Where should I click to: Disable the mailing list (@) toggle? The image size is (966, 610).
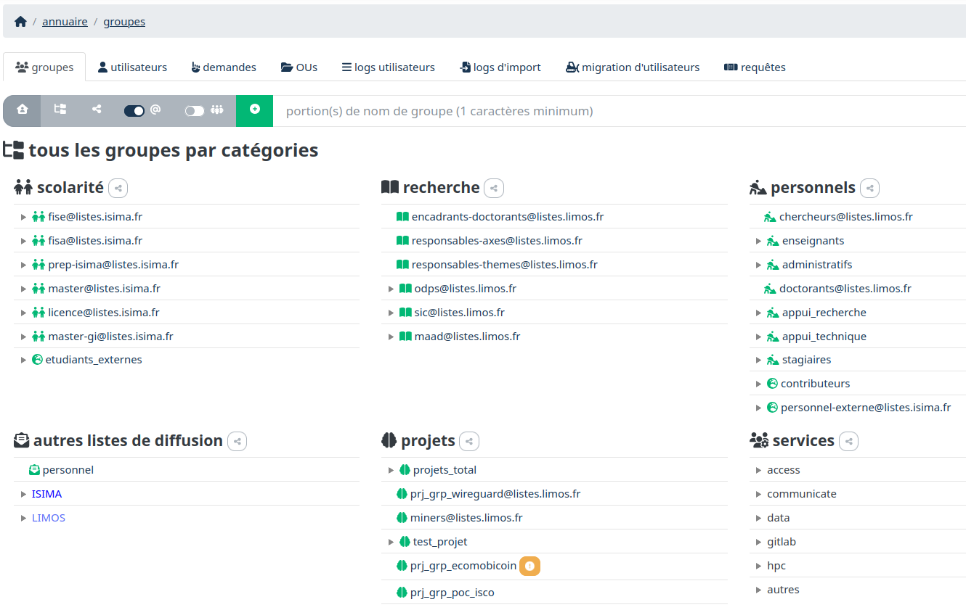coord(134,111)
